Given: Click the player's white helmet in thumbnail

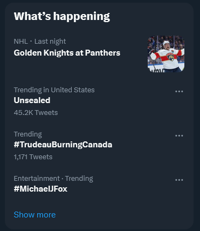Looking at the screenshot, I should (x=166, y=43).
